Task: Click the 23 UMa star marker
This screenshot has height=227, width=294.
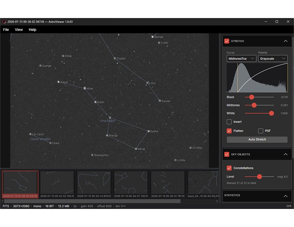Action: [x=191, y=148]
